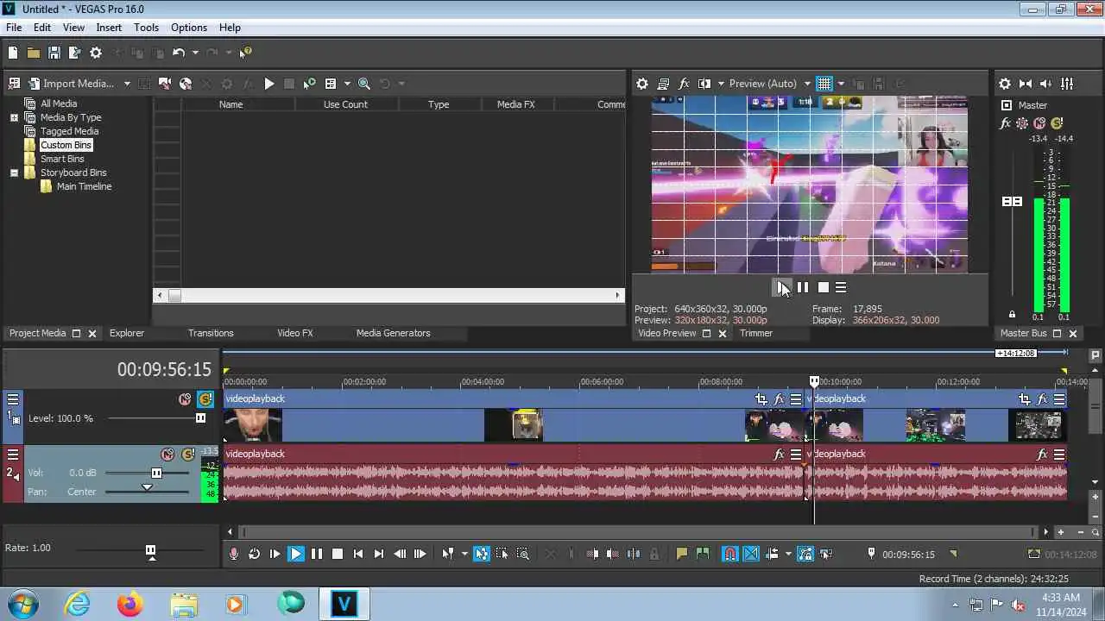Solo video track 1
This screenshot has width=1105, height=621.
205,399
